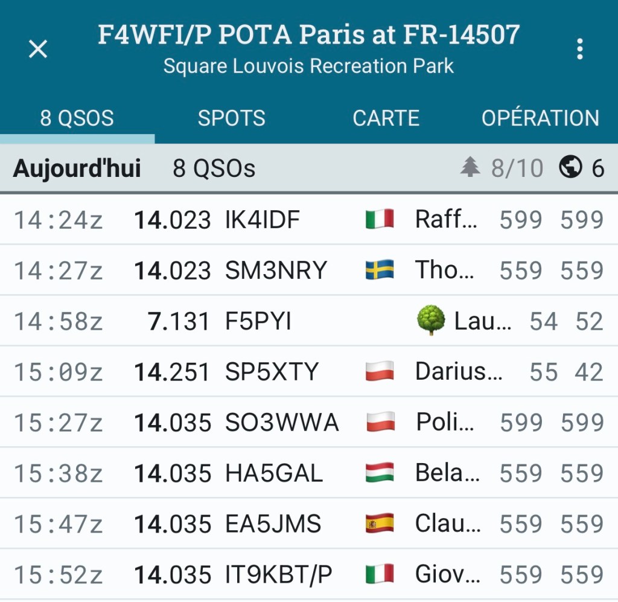Tap the POTA tree activation counter icon
The height and width of the screenshot is (602, 618).
pyautogui.click(x=470, y=167)
